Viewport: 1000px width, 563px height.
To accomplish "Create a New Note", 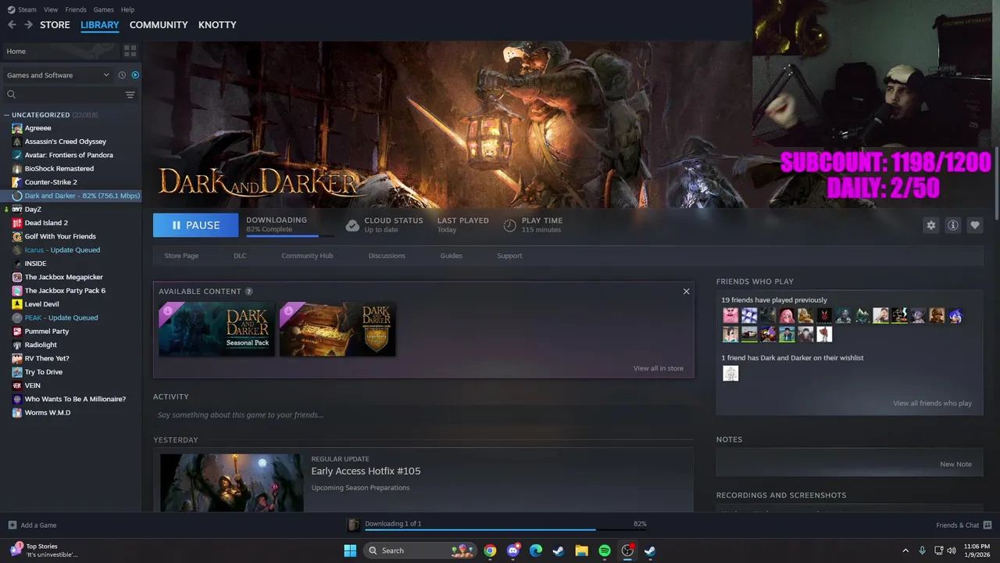I will 955,464.
